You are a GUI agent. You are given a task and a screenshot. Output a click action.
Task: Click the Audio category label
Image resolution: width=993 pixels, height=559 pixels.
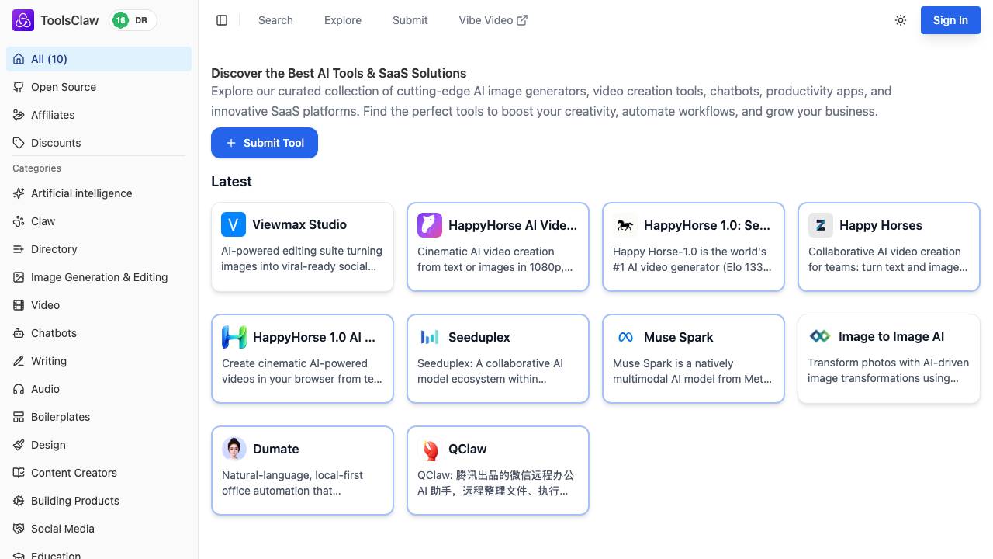click(x=45, y=389)
